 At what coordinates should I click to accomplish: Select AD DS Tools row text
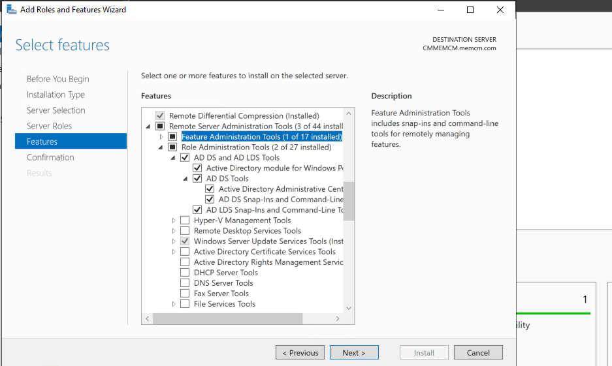tap(227, 179)
